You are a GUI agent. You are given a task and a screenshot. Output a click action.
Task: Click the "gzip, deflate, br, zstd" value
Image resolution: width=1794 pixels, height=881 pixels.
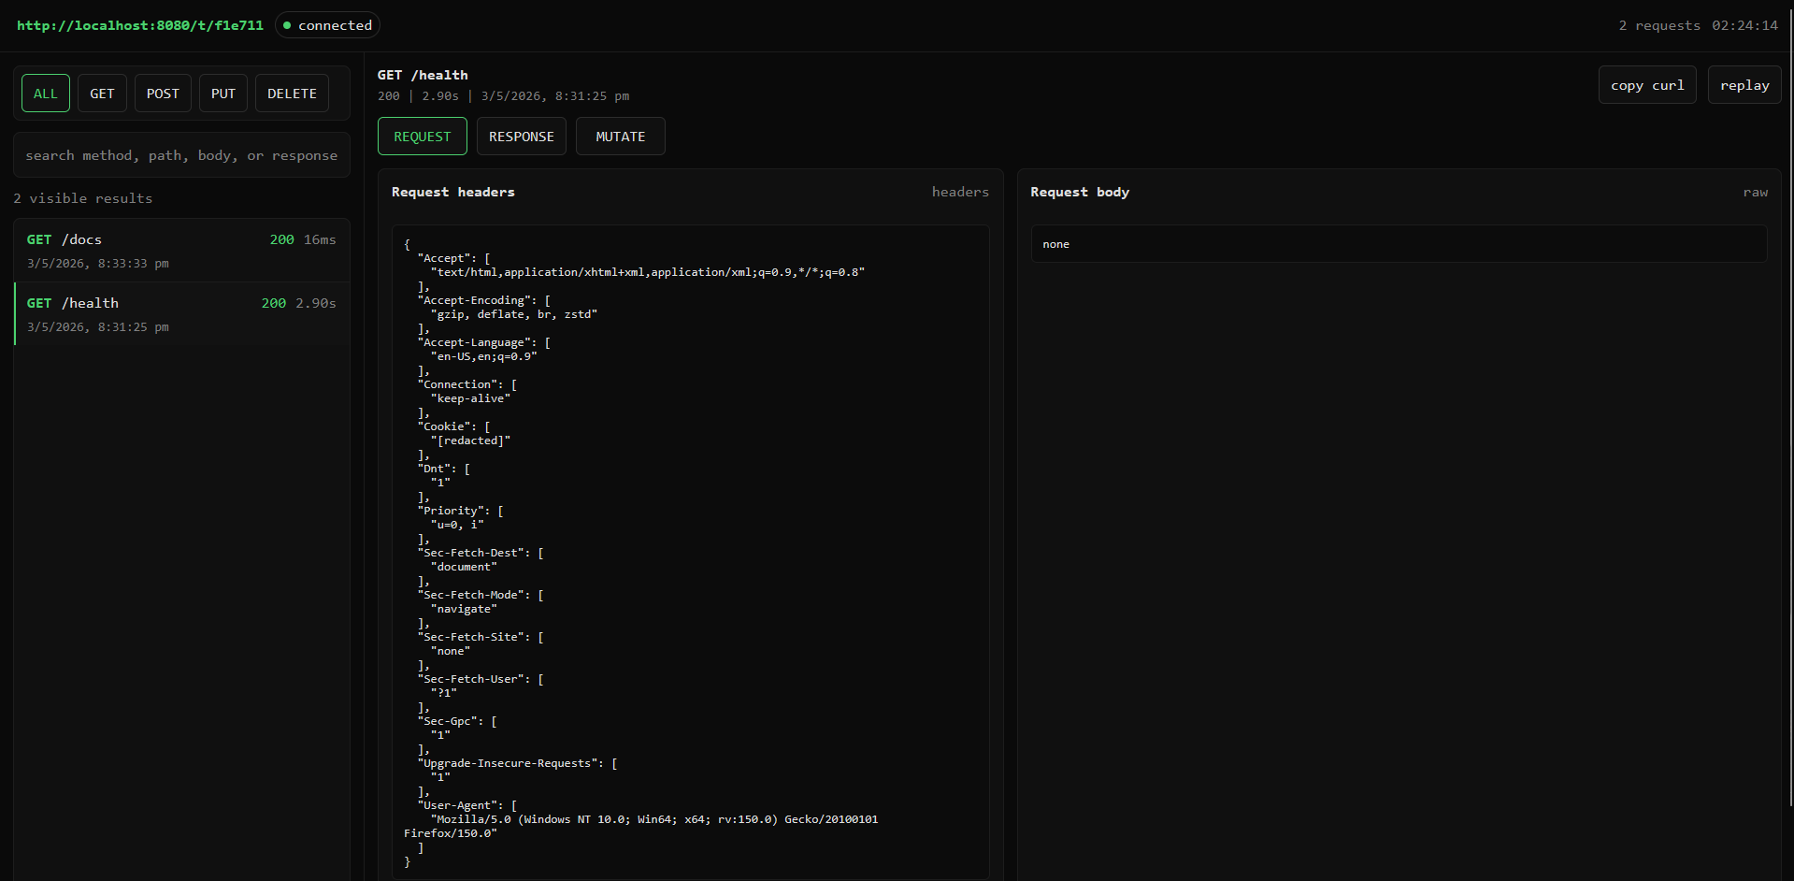513,314
